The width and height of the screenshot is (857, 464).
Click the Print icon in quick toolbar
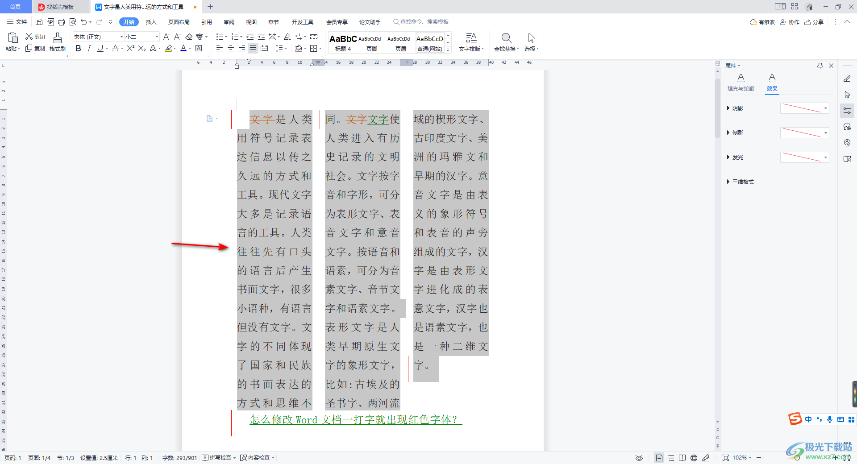tap(61, 22)
